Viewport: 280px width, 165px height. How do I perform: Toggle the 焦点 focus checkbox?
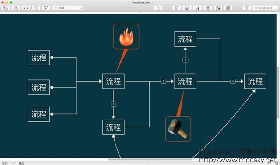[x=17, y=163]
